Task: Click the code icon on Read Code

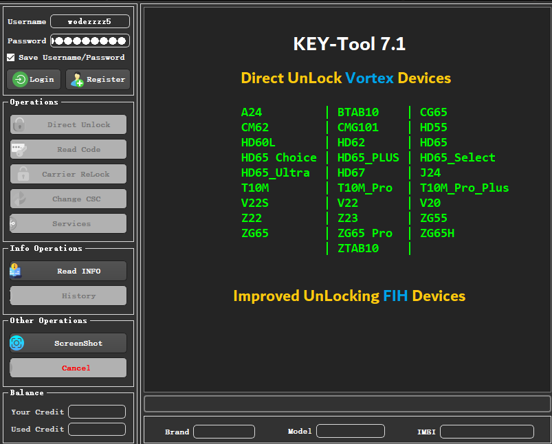Action: point(19,150)
